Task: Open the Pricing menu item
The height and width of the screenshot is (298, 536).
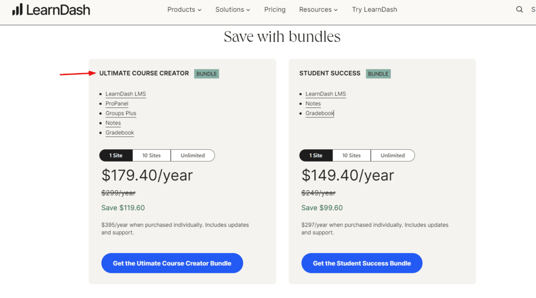Action: point(275,10)
